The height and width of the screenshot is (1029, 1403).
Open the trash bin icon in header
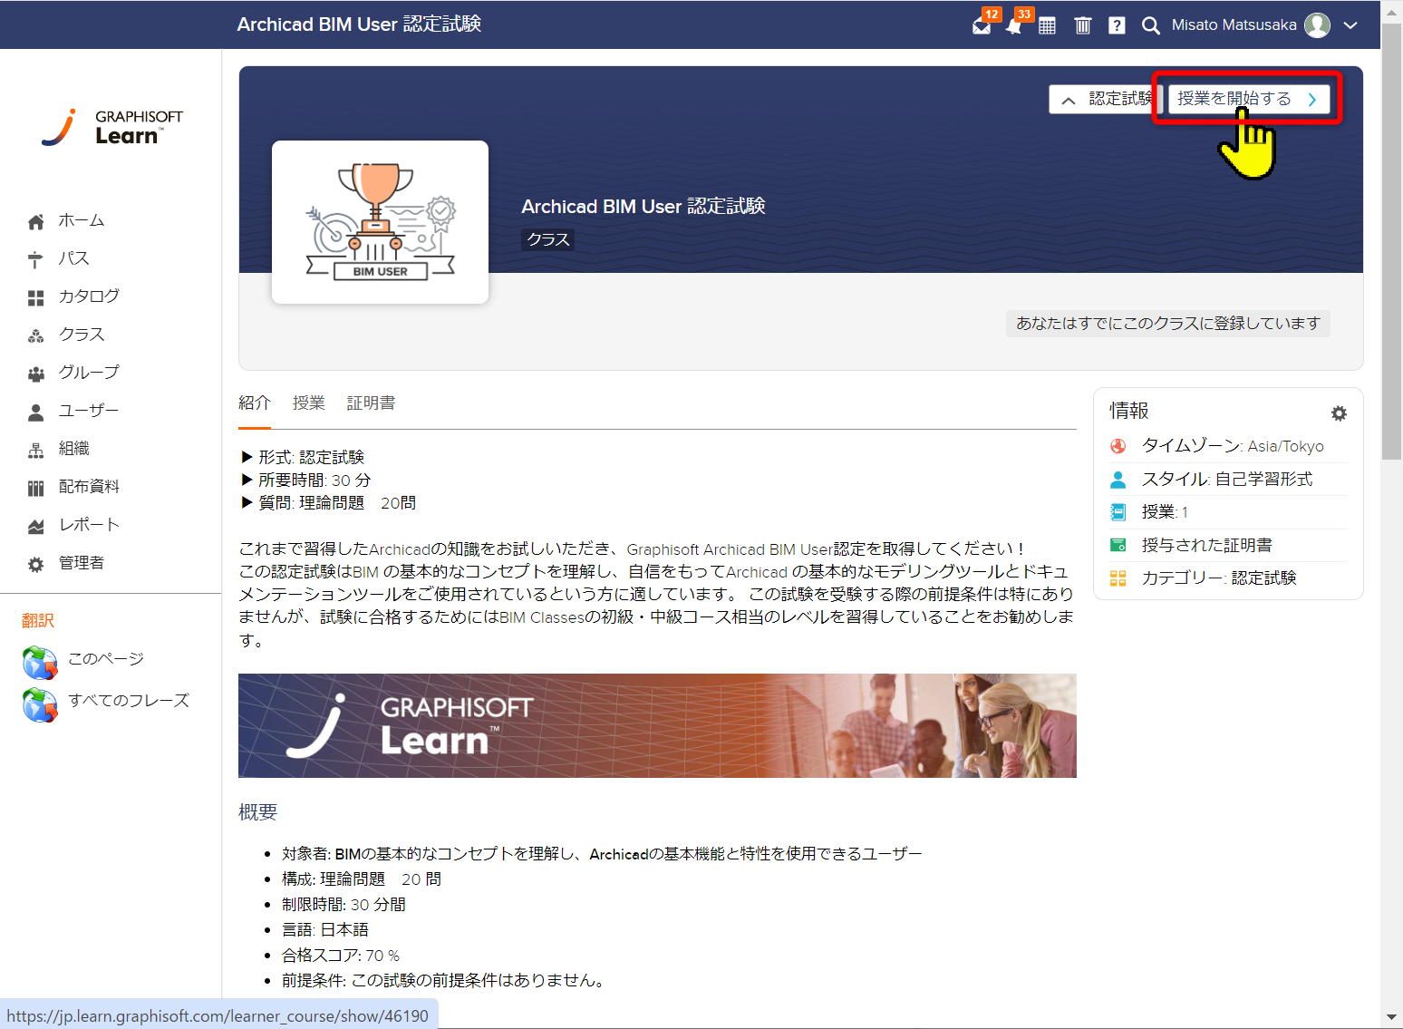pyautogui.click(x=1082, y=25)
